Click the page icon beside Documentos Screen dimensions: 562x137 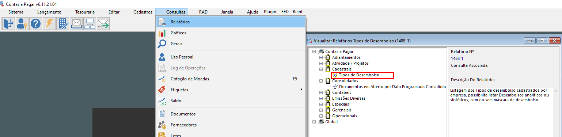[162, 114]
